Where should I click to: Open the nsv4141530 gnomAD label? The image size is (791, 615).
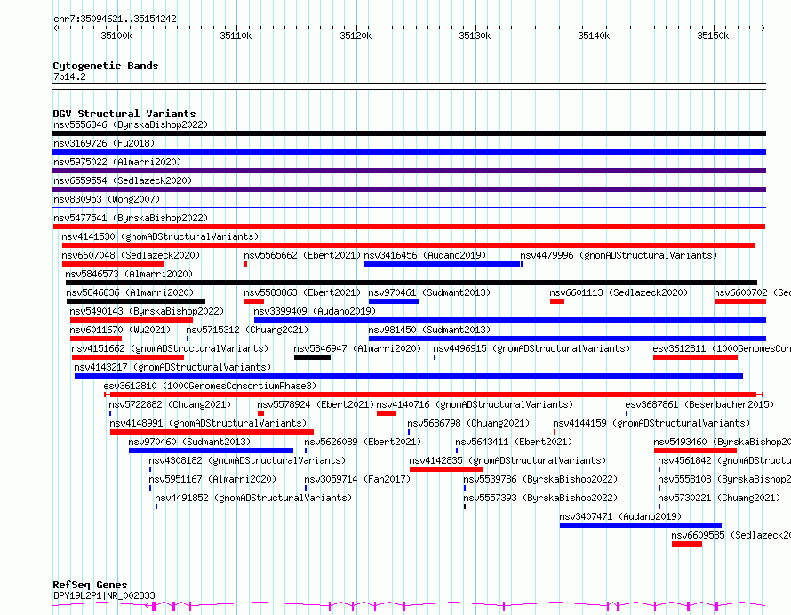point(160,236)
